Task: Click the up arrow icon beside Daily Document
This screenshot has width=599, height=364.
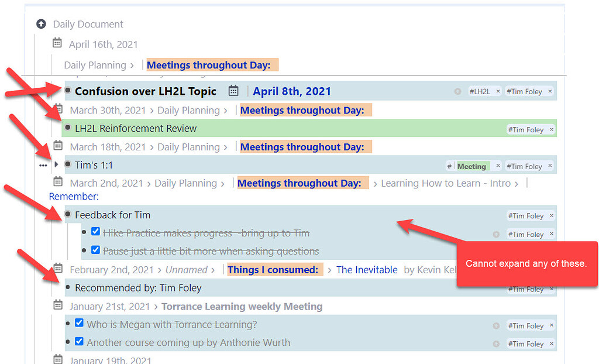Action: [x=41, y=23]
